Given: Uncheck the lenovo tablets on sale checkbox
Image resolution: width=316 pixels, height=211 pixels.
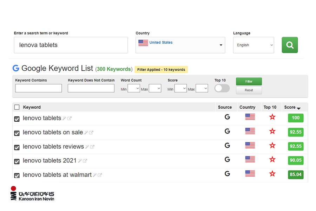Looking at the screenshot, I should click(x=17, y=133).
